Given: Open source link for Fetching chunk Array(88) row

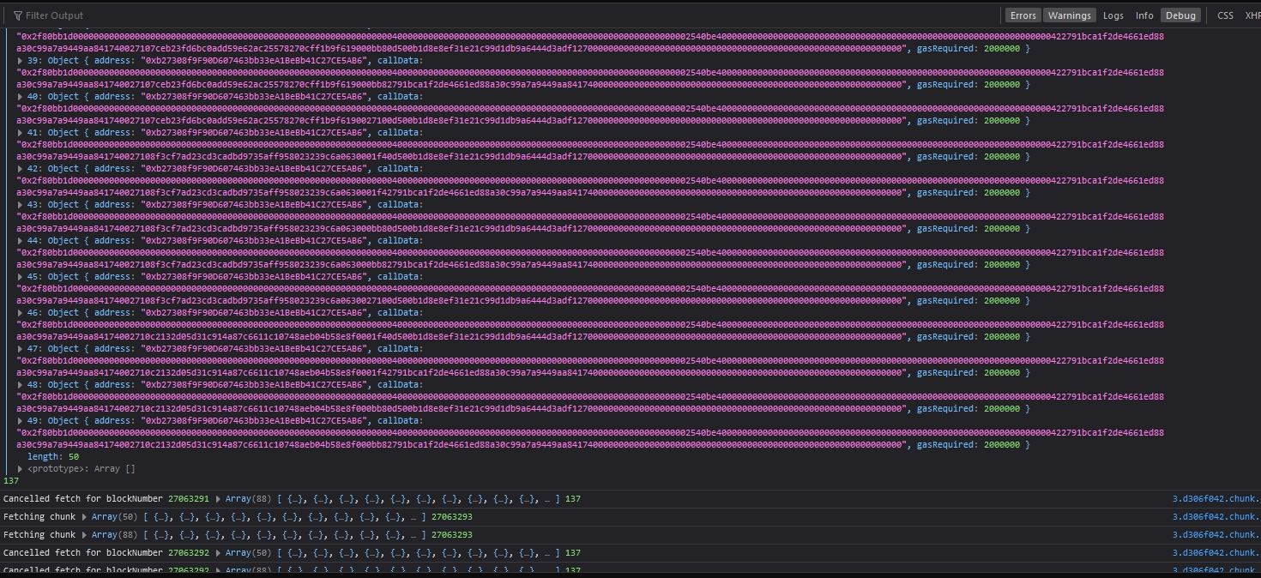Looking at the screenshot, I should [x=1216, y=535].
